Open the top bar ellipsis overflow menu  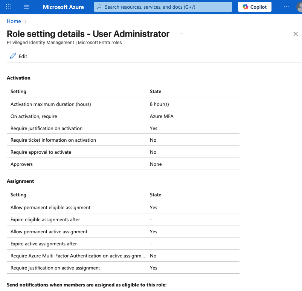point(287,7)
